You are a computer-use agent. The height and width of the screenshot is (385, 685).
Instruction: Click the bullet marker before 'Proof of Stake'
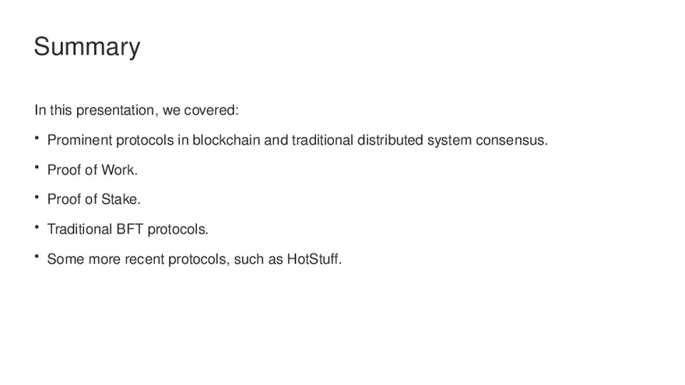pos(37,198)
